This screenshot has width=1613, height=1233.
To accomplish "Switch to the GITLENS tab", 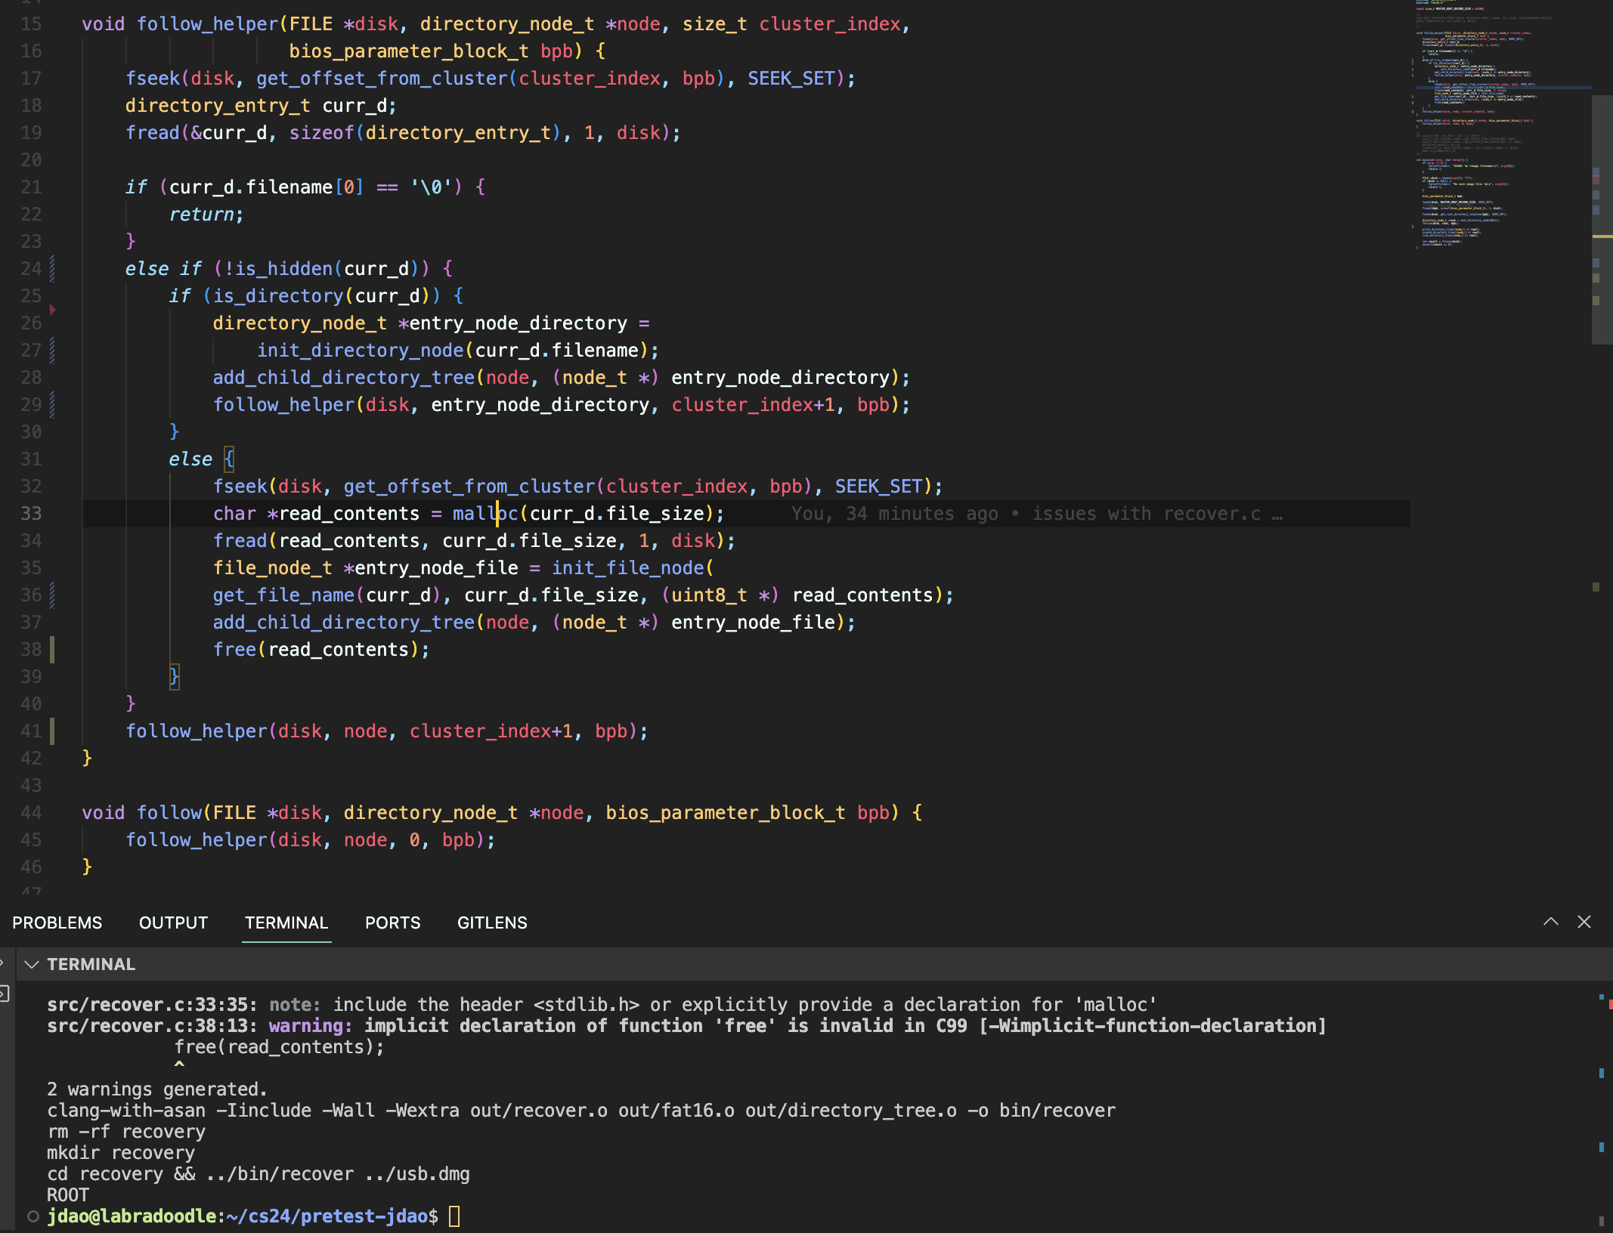I will (492, 922).
